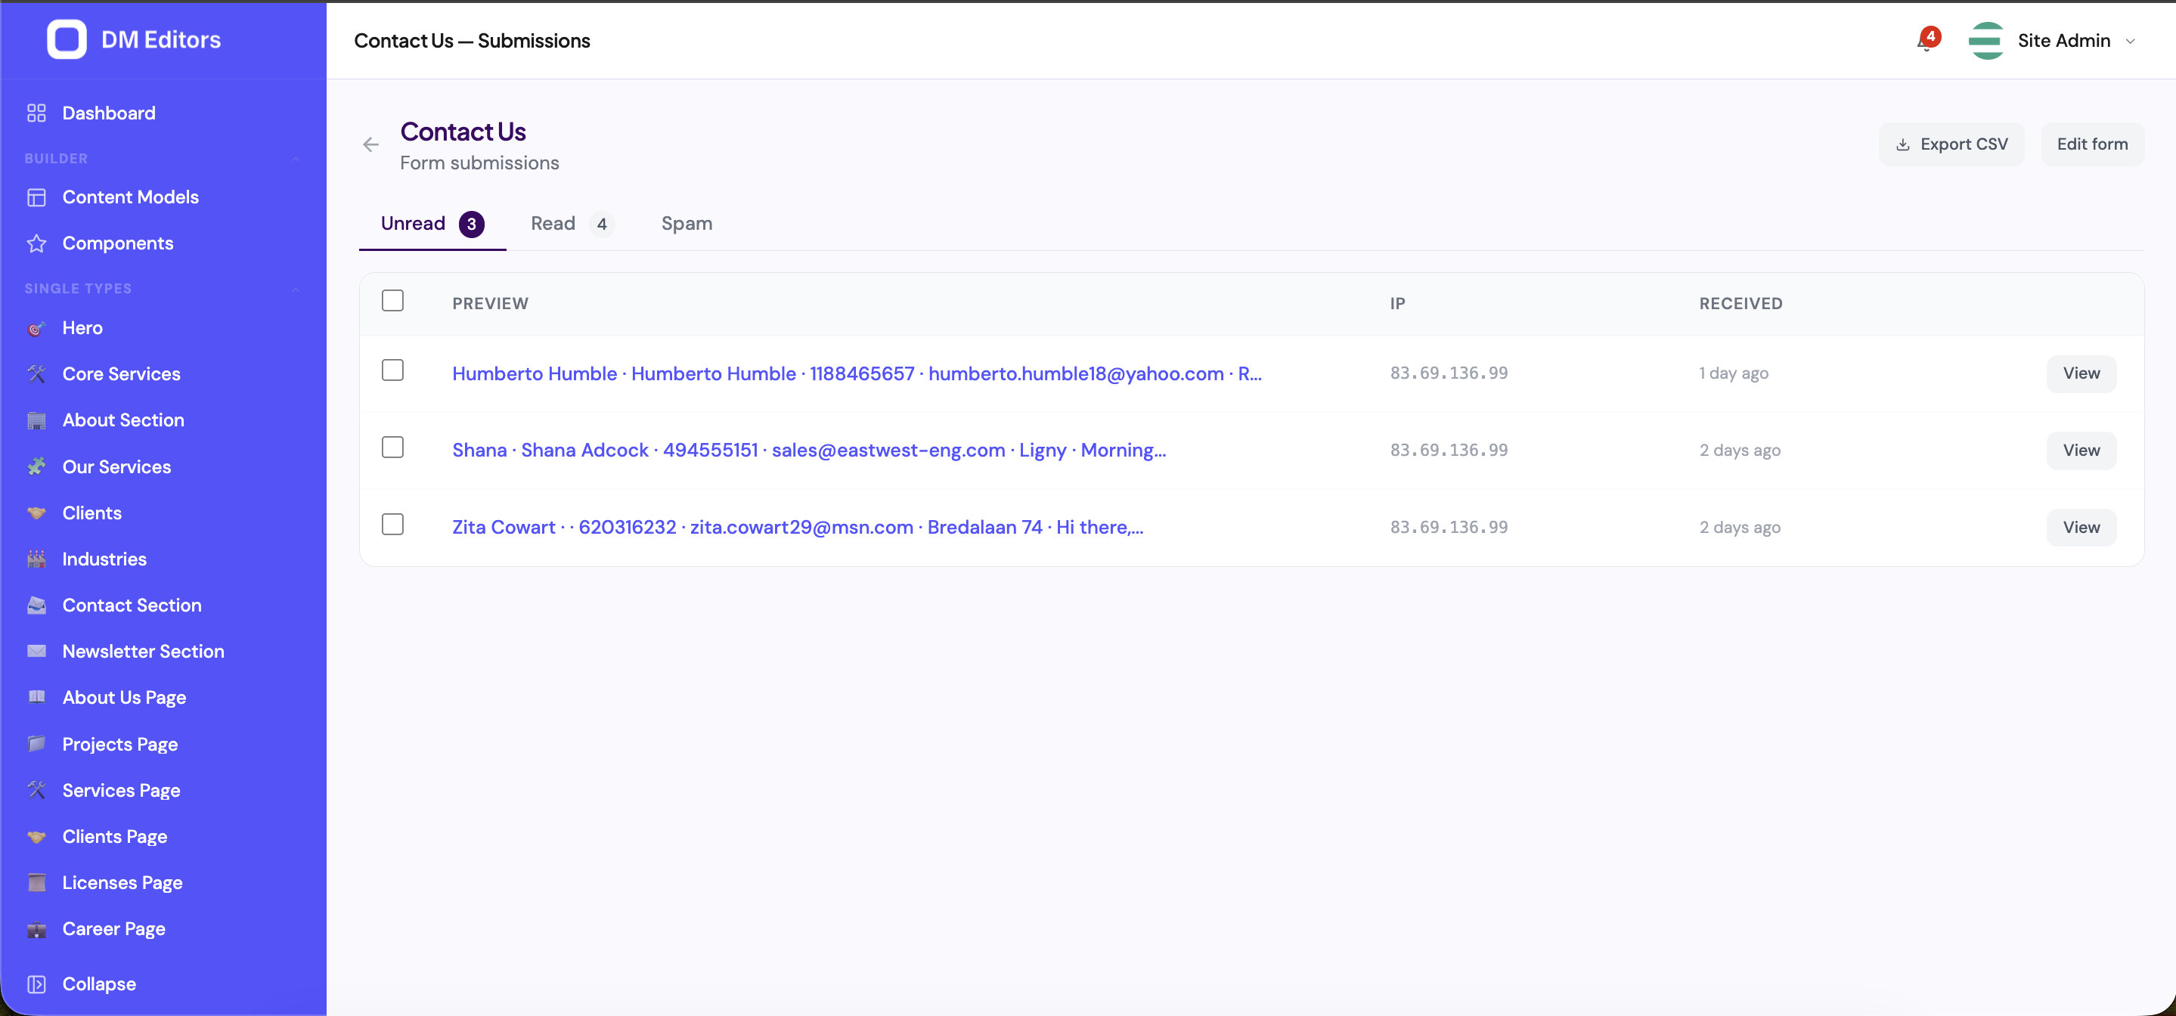Click the PREVIEW column header
Screen dimensions: 2176x1016
(490, 303)
